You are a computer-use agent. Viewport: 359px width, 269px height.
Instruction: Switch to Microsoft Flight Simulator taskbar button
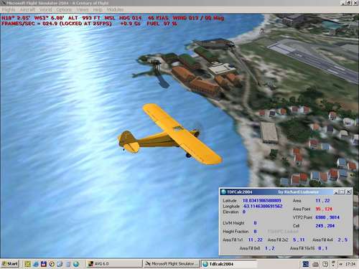(x=172, y=264)
